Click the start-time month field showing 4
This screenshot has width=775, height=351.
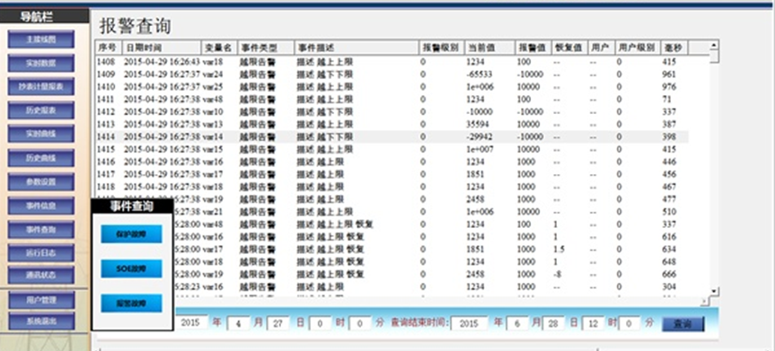point(238,324)
